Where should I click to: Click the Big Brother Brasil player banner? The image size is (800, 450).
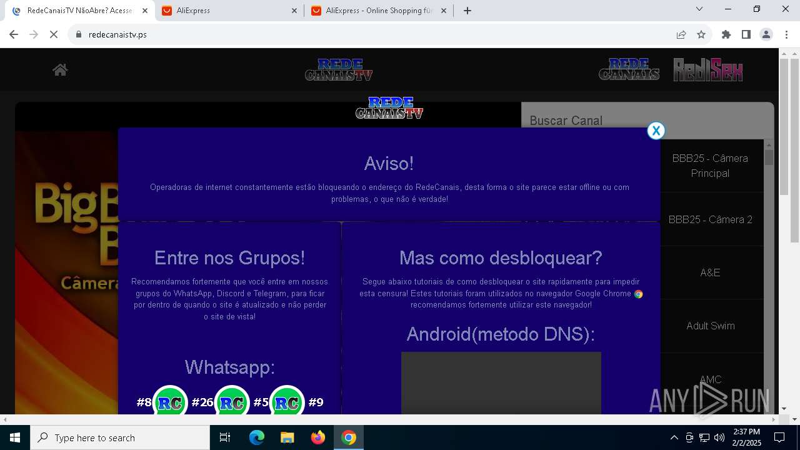click(67, 272)
